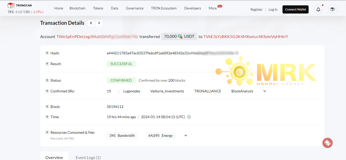
Task: Click the help icon next to Status
Action: [47, 80]
